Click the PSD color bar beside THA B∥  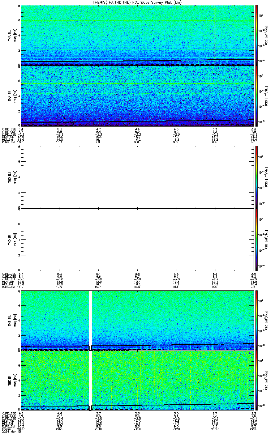point(257,96)
